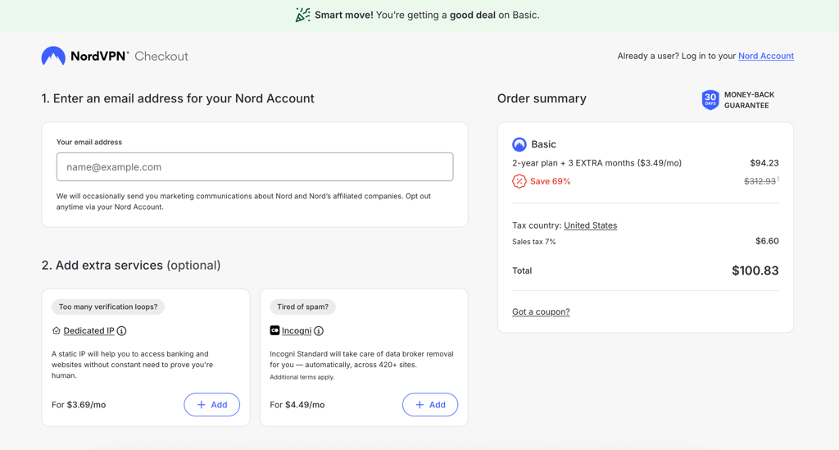The width and height of the screenshot is (839, 450).
Task: Open the Incogni details link
Action: click(x=297, y=330)
